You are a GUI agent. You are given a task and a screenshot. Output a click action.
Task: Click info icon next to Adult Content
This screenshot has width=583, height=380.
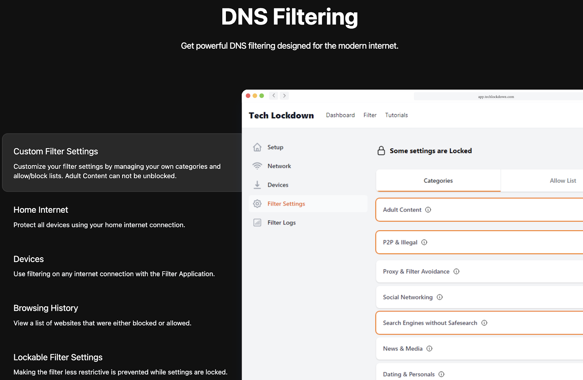pos(428,210)
